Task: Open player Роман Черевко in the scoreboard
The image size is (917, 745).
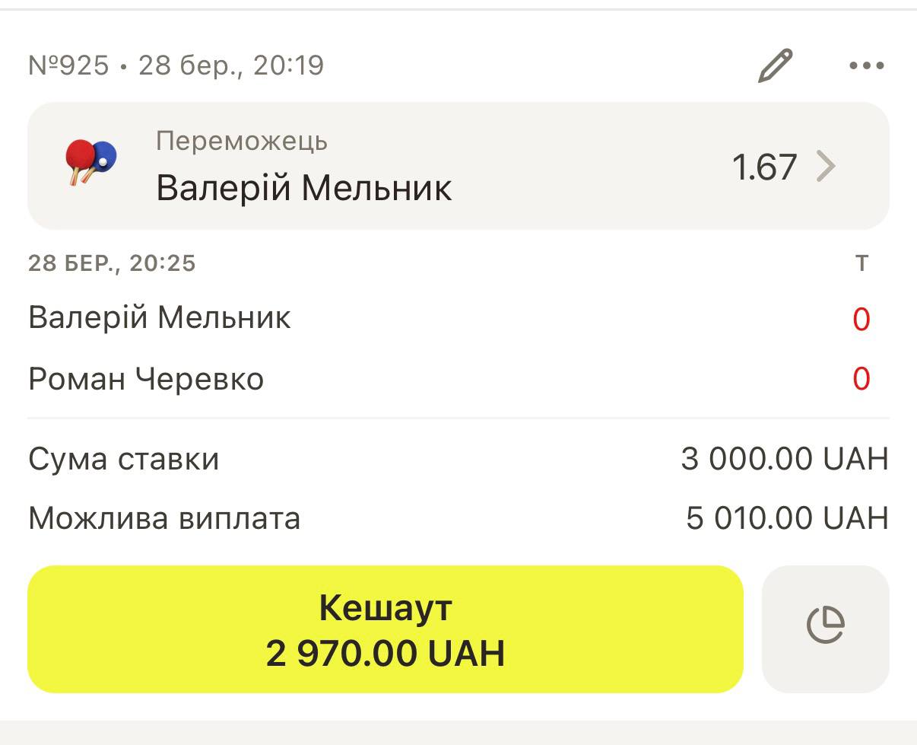Action: (146, 378)
